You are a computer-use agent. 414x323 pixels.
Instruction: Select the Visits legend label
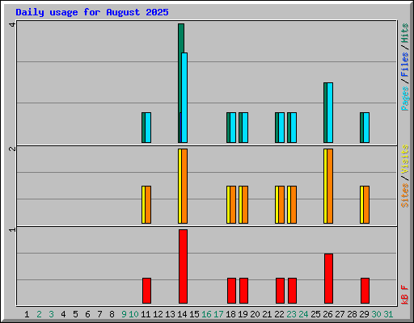pos(405,159)
